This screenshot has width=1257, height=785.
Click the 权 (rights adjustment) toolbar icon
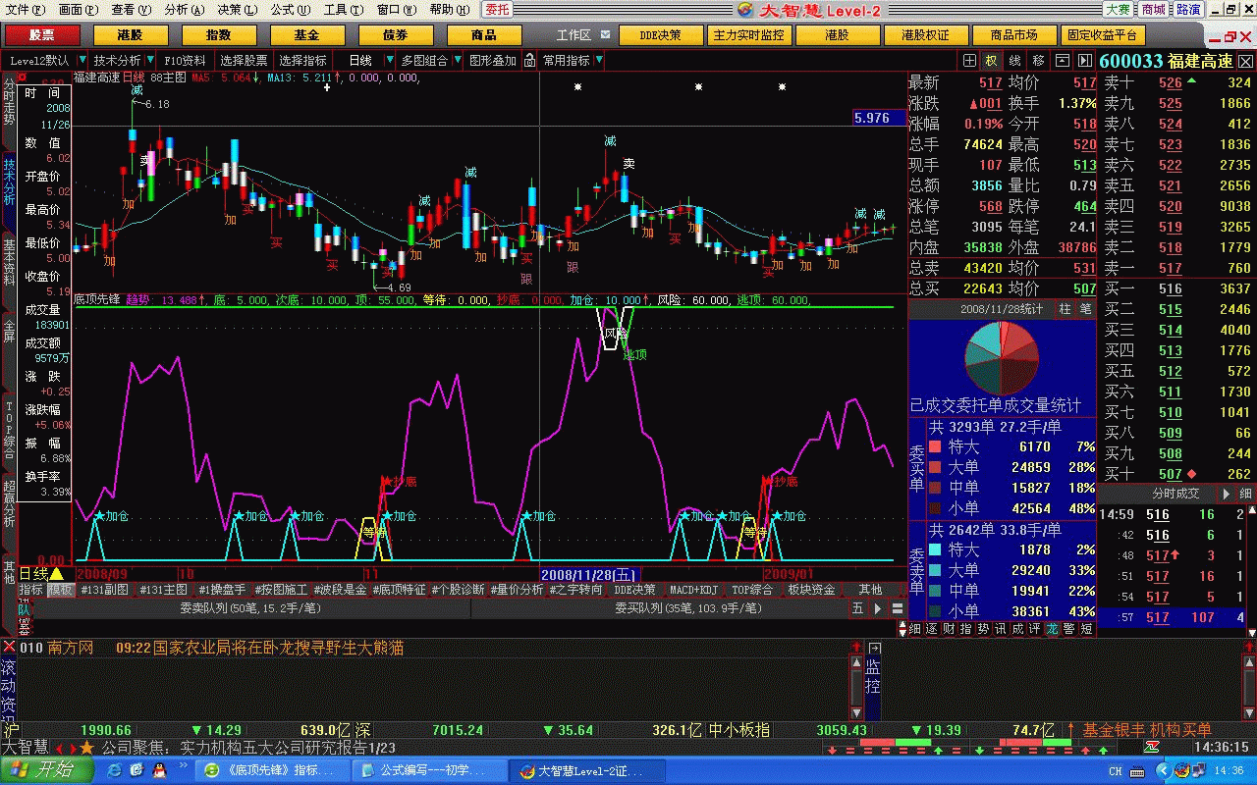click(x=992, y=61)
